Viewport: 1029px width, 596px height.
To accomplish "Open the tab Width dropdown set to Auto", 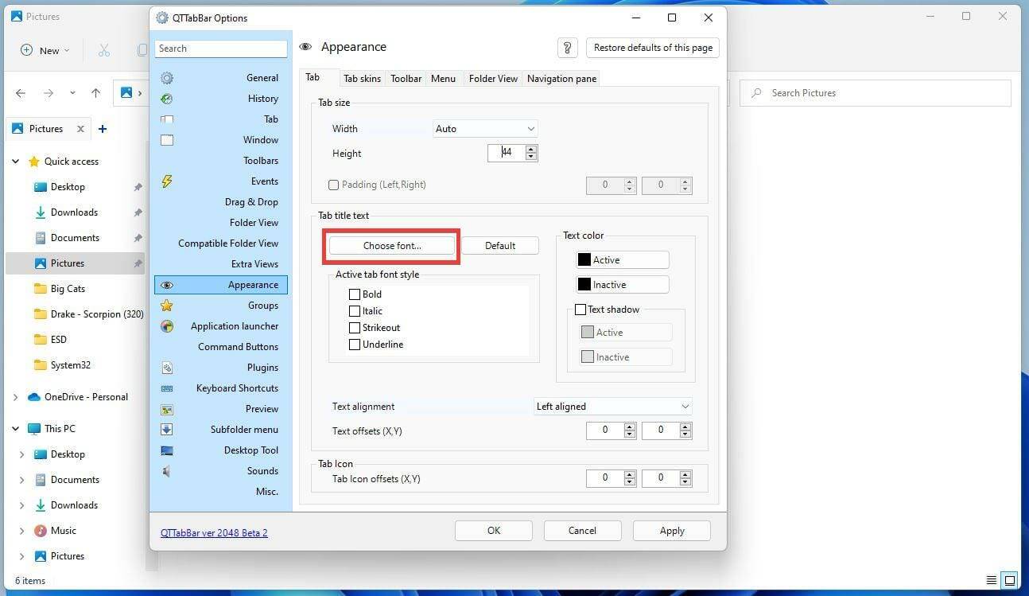I will pos(484,128).
